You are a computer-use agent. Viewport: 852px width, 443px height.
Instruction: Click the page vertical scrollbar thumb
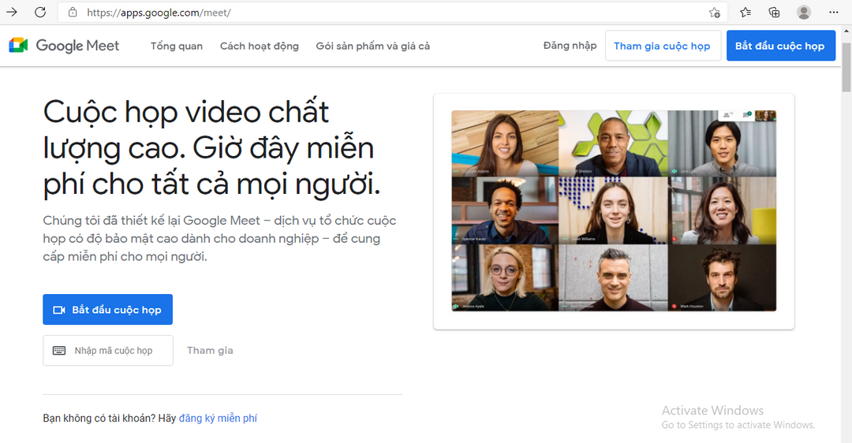(x=846, y=66)
